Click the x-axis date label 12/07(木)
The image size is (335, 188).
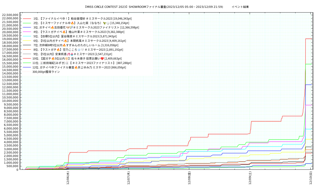[x=129, y=178]
